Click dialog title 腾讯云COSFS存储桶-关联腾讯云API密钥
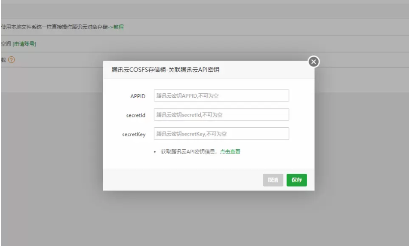The height and width of the screenshot is (246, 409). click(x=166, y=70)
